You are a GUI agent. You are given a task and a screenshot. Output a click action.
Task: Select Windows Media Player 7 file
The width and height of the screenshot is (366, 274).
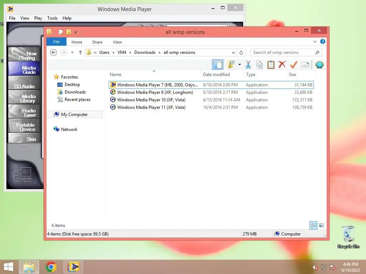(x=211, y=85)
